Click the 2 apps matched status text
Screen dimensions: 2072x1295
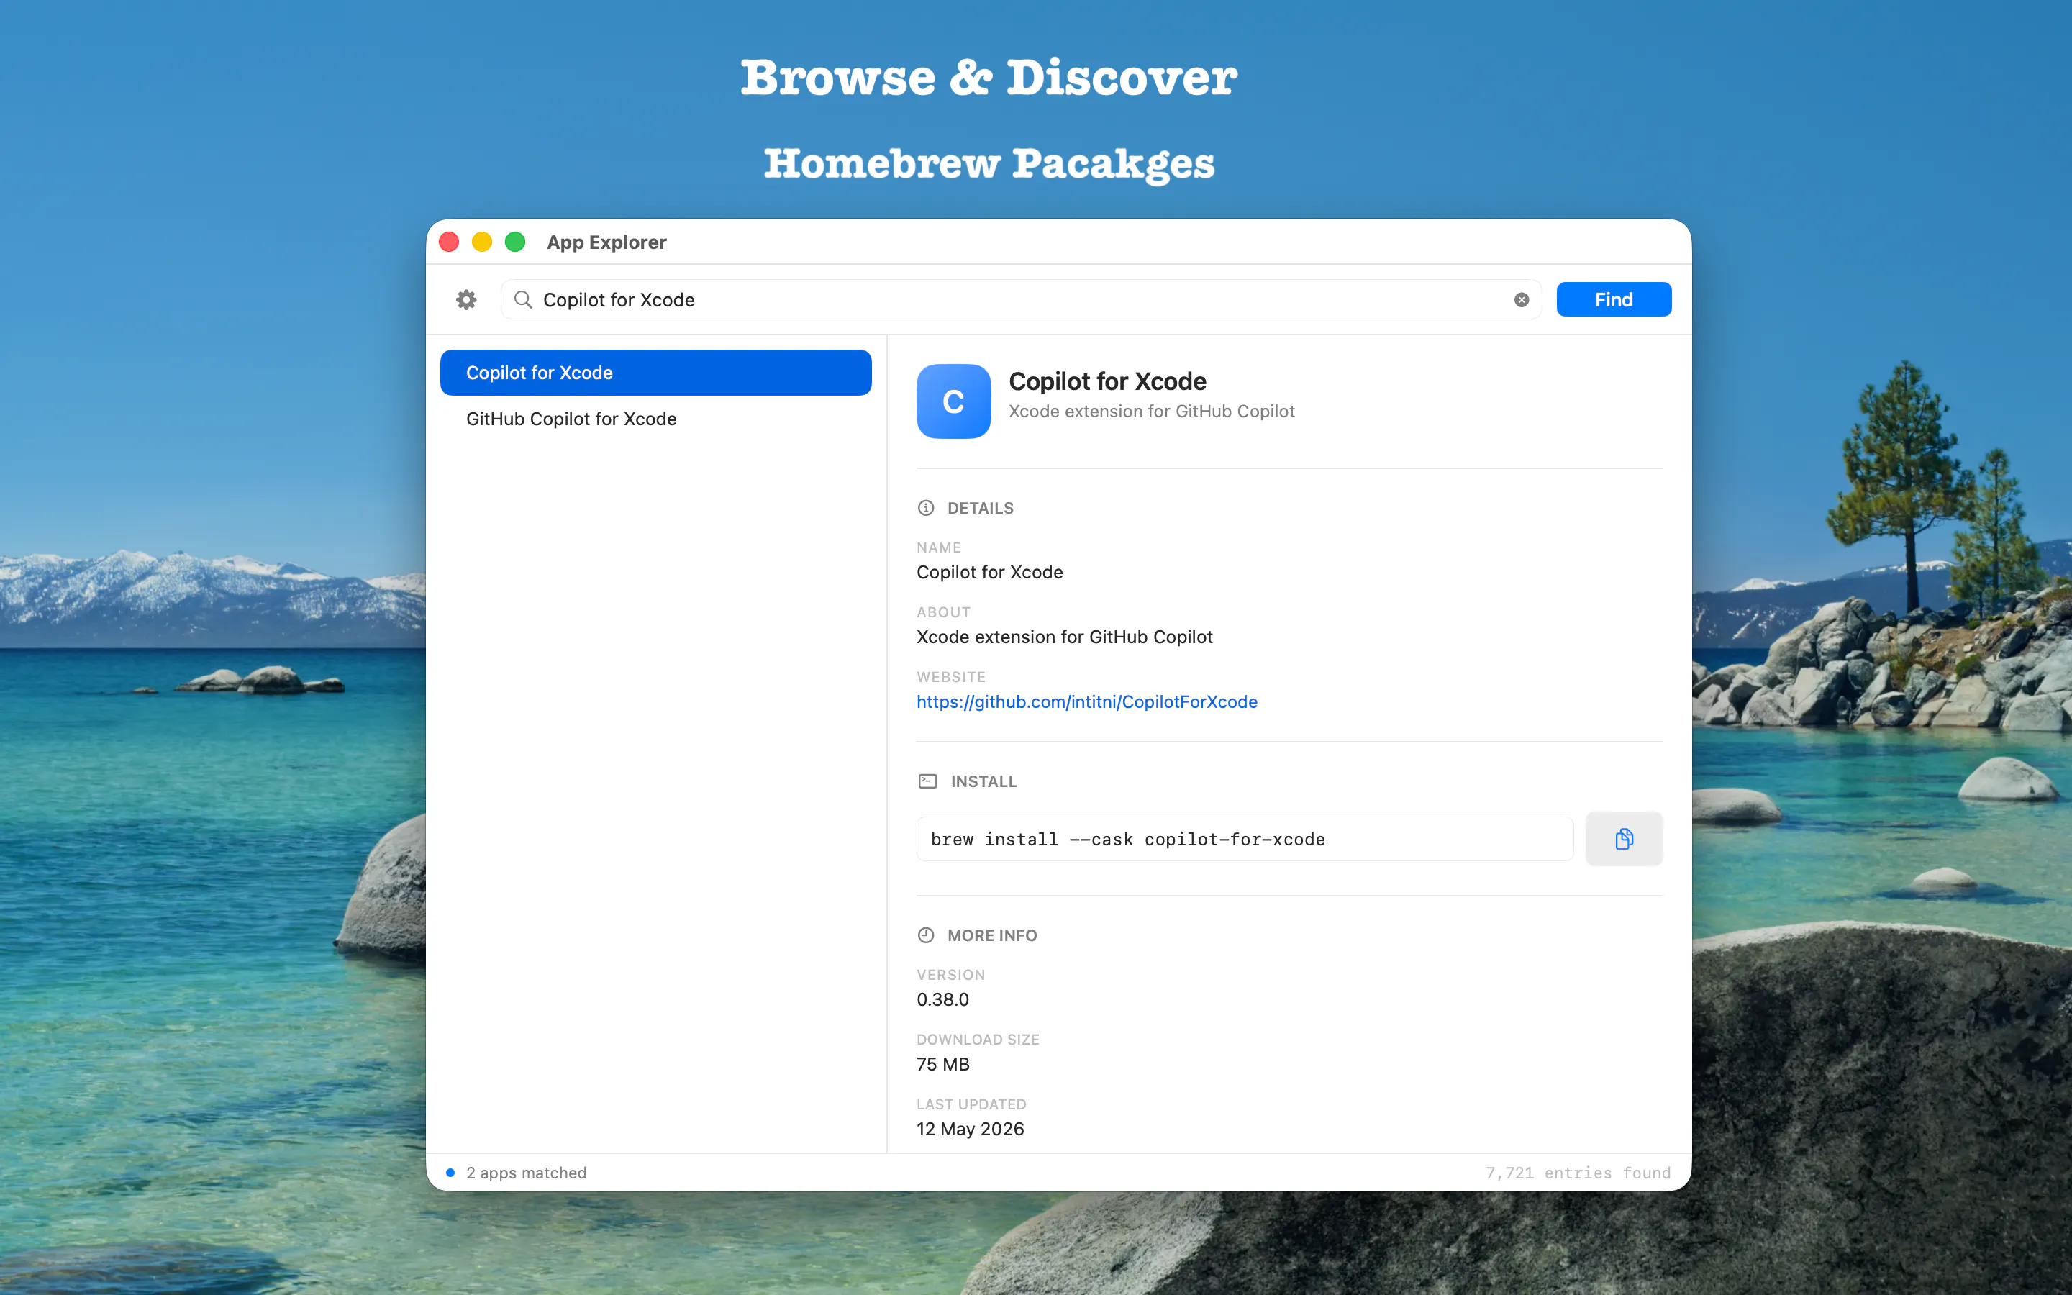coord(526,1173)
